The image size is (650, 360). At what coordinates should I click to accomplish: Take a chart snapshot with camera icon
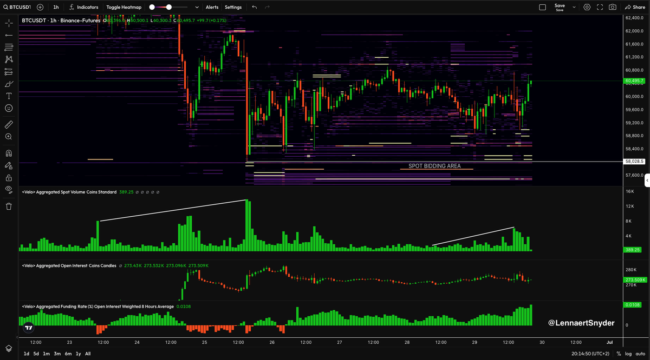pos(612,7)
